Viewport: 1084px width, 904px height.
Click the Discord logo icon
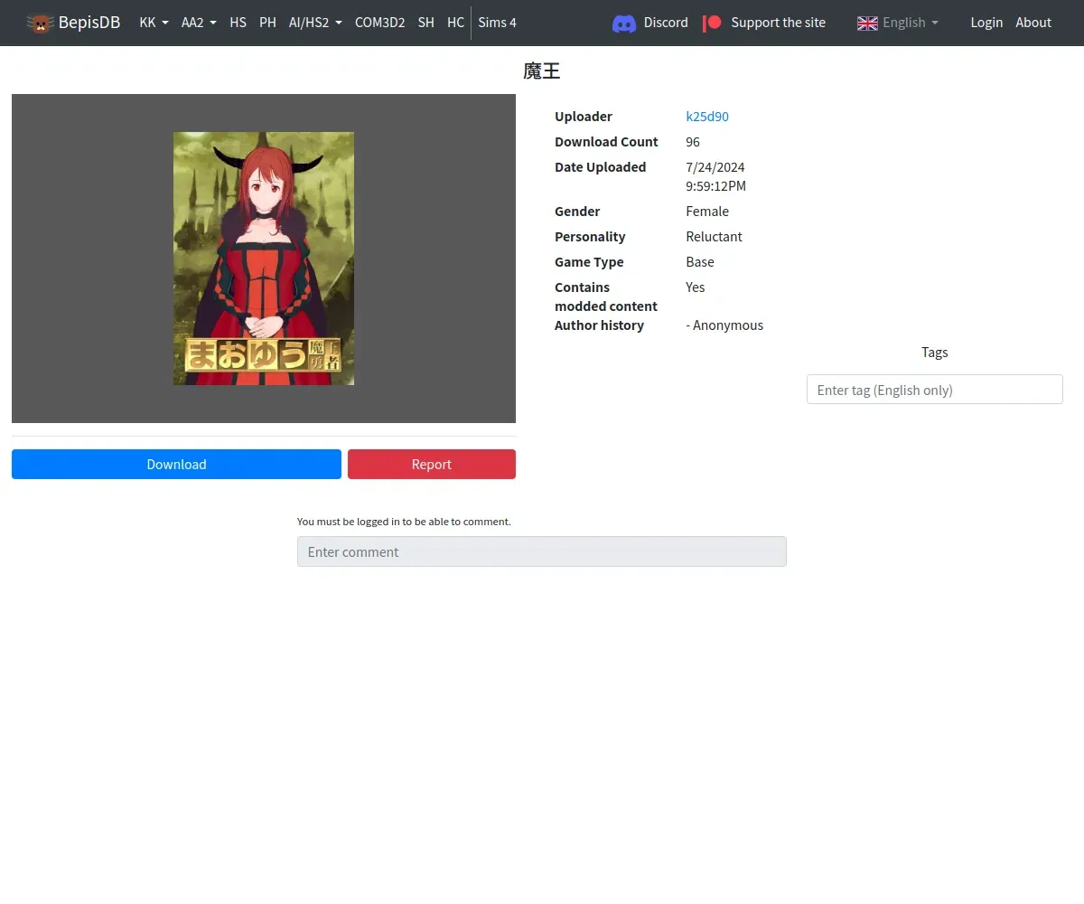coord(624,23)
